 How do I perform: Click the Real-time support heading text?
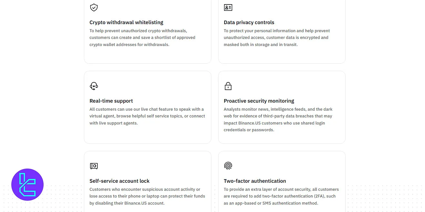(111, 101)
